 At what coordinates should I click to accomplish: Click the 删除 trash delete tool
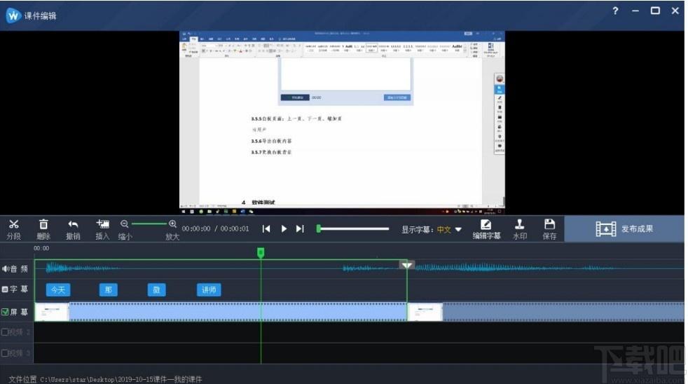[43, 230]
